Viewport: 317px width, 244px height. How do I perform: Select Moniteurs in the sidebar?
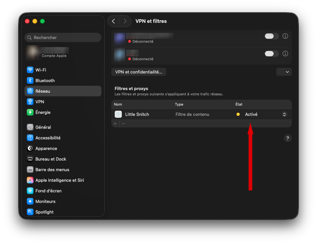[45, 201]
